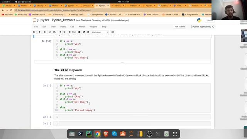Save the notebook with the save icon
Image resolution: width=247 pixels, height=139 pixels.
tap(34, 32)
